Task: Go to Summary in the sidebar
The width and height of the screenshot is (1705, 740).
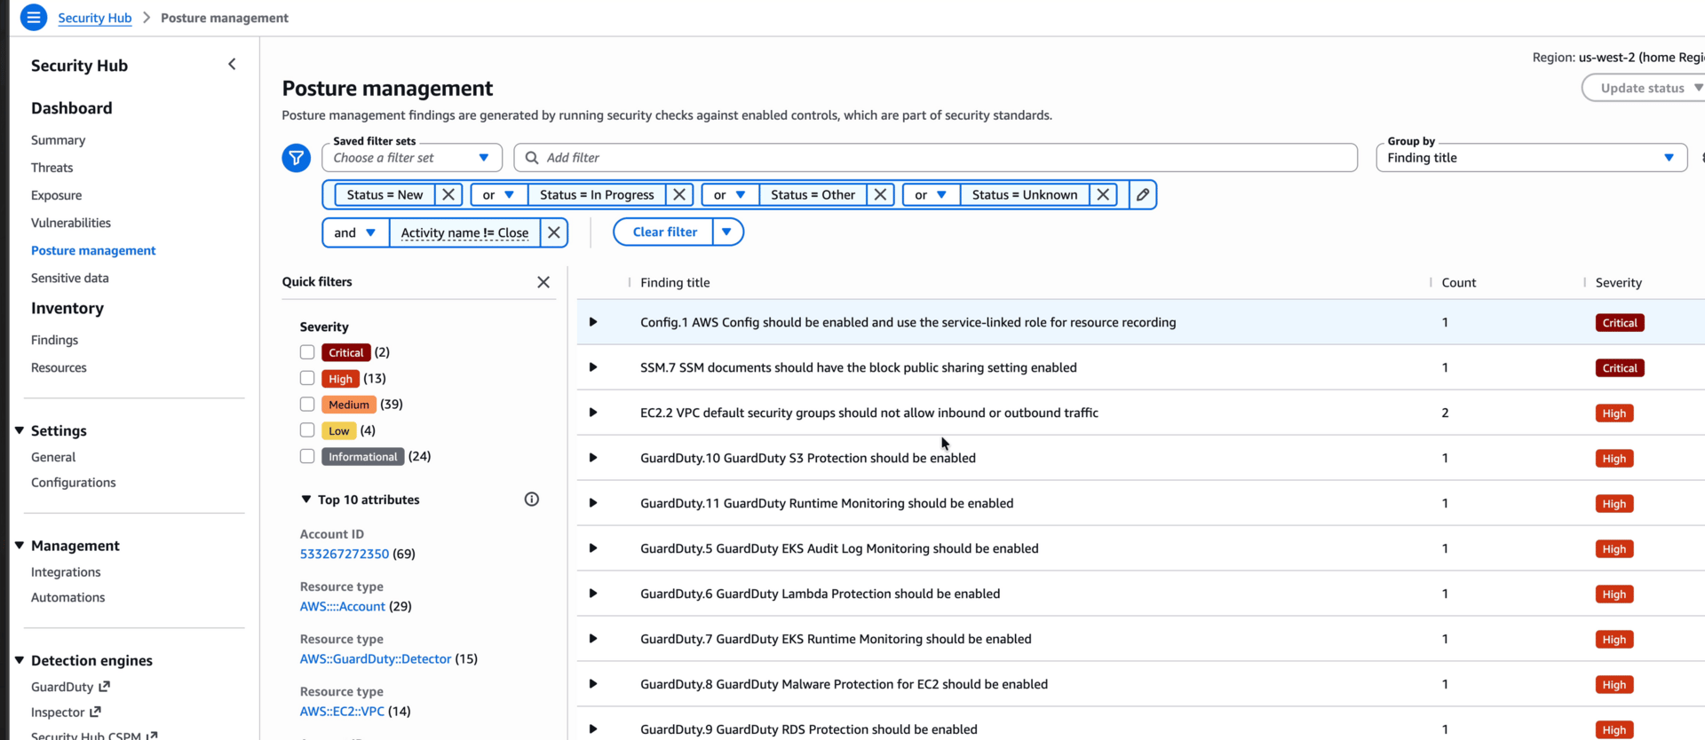Action: click(x=59, y=140)
